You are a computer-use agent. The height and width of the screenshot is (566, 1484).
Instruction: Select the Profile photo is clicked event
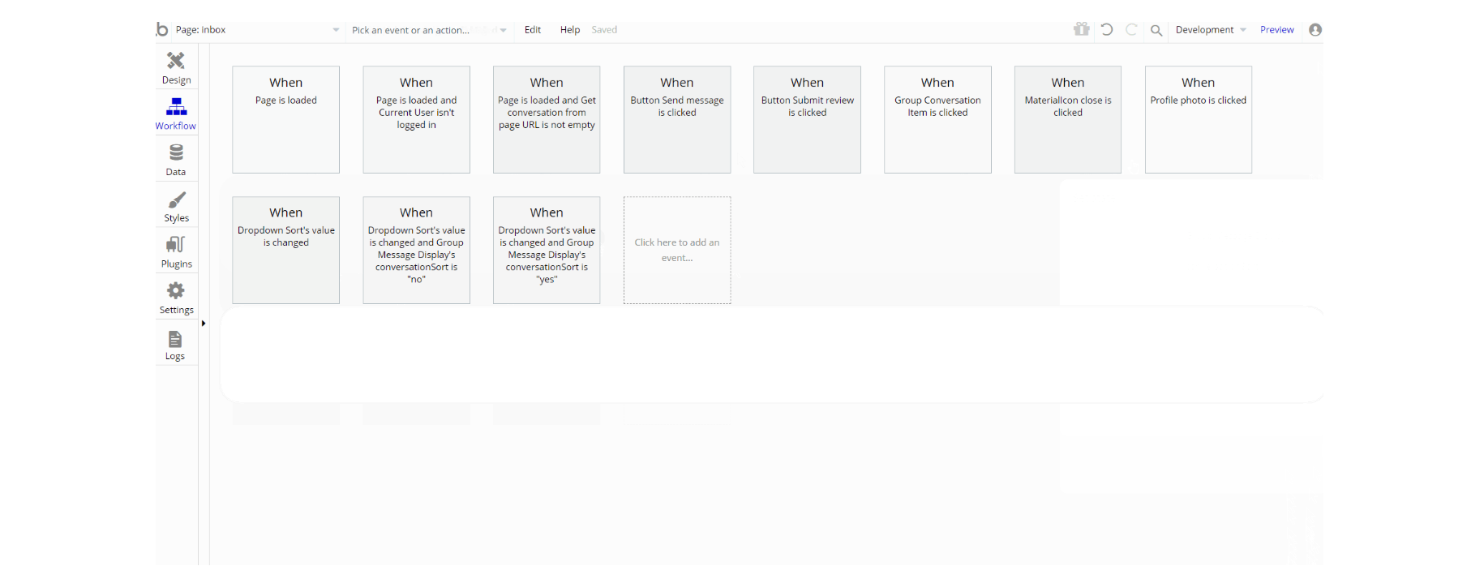(1198, 119)
